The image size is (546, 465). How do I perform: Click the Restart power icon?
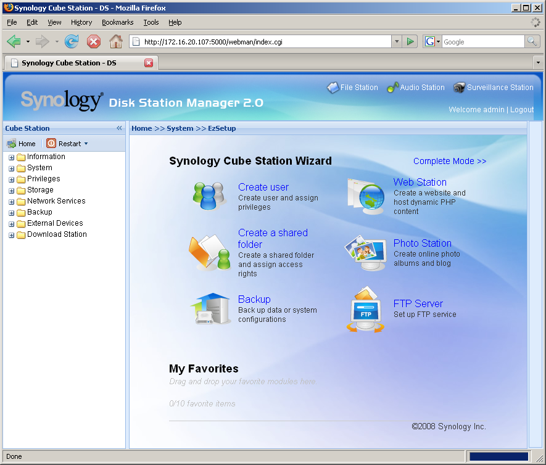pos(51,143)
